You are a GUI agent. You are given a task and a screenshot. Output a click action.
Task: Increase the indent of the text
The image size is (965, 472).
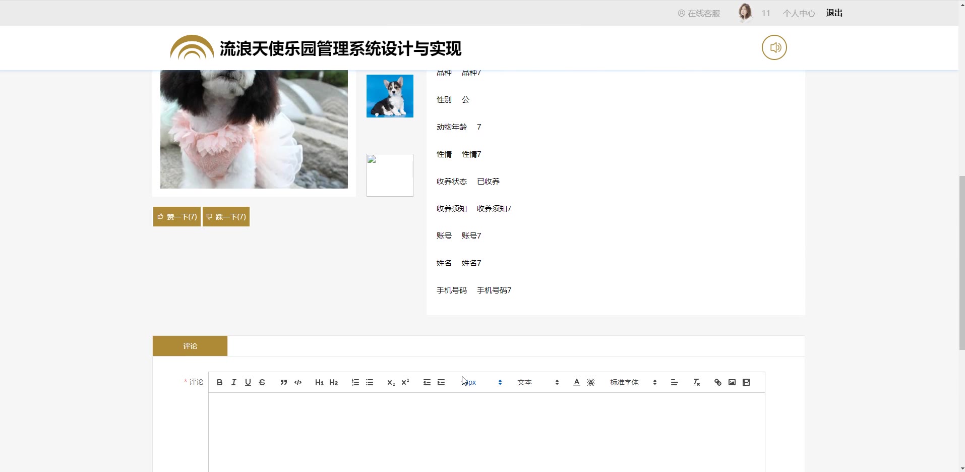pyautogui.click(x=441, y=382)
